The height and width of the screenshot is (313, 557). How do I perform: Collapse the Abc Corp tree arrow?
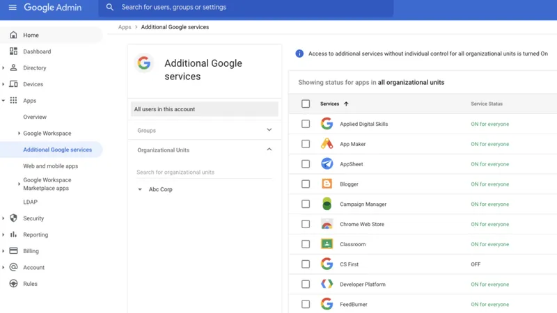[140, 189]
